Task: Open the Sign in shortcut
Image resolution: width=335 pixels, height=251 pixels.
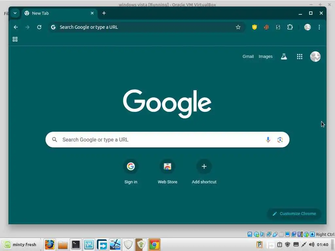Action: click(131, 172)
